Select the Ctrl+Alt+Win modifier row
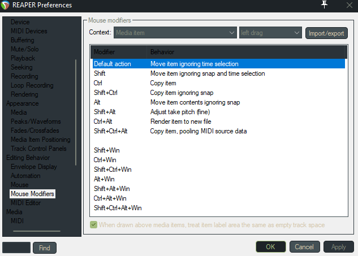 (219, 198)
